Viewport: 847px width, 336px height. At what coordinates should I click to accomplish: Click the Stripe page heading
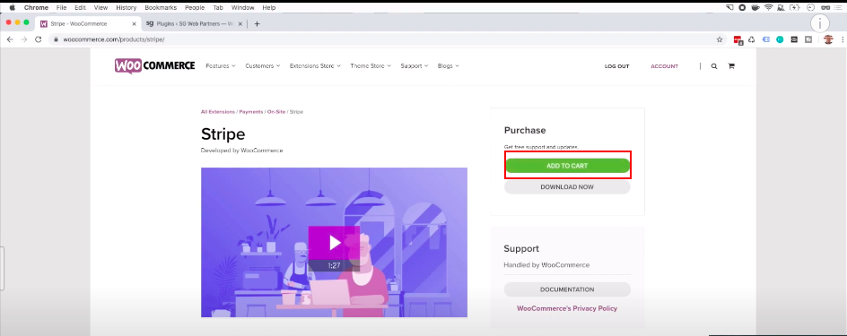223,134
